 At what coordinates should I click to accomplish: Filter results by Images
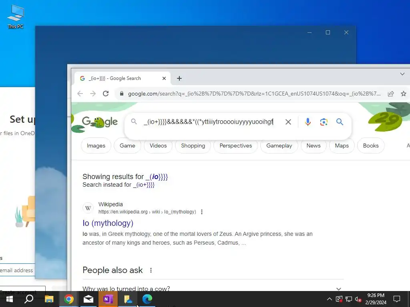96,146
